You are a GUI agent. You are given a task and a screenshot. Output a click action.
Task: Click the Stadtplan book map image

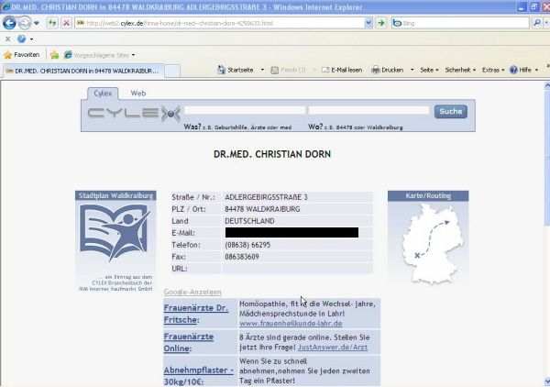115,232
